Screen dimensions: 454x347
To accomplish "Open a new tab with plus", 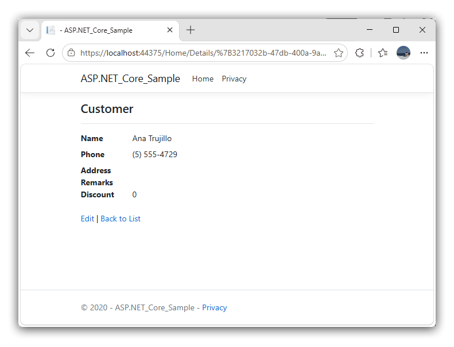I will point(191,30).
